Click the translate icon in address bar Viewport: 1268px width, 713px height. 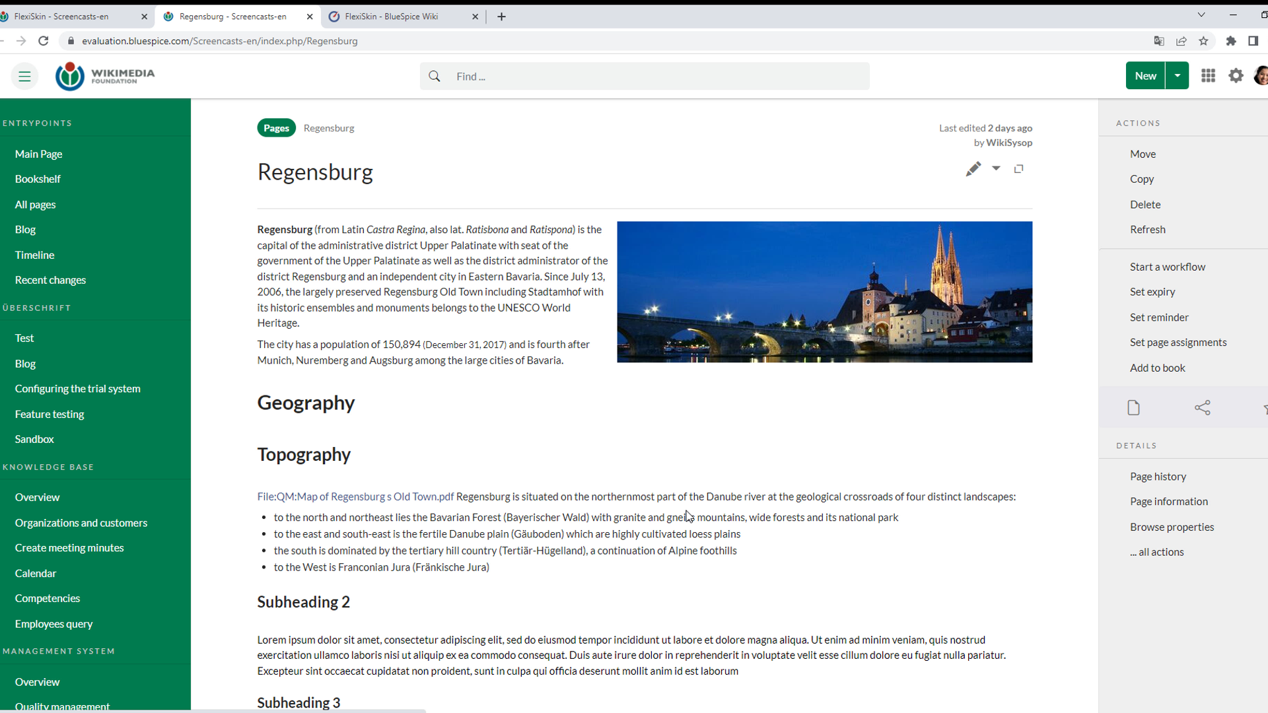(x=1159, y=41)
